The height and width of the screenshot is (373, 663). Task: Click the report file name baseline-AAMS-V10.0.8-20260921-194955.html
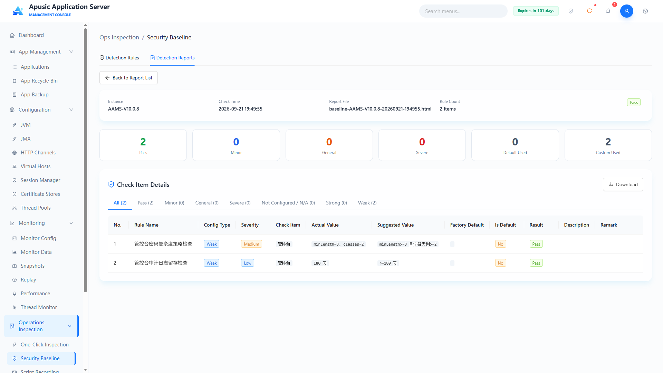pos(380,109)
